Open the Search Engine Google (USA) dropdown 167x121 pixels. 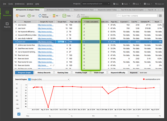pyautogui.click(x=49, y=79)
